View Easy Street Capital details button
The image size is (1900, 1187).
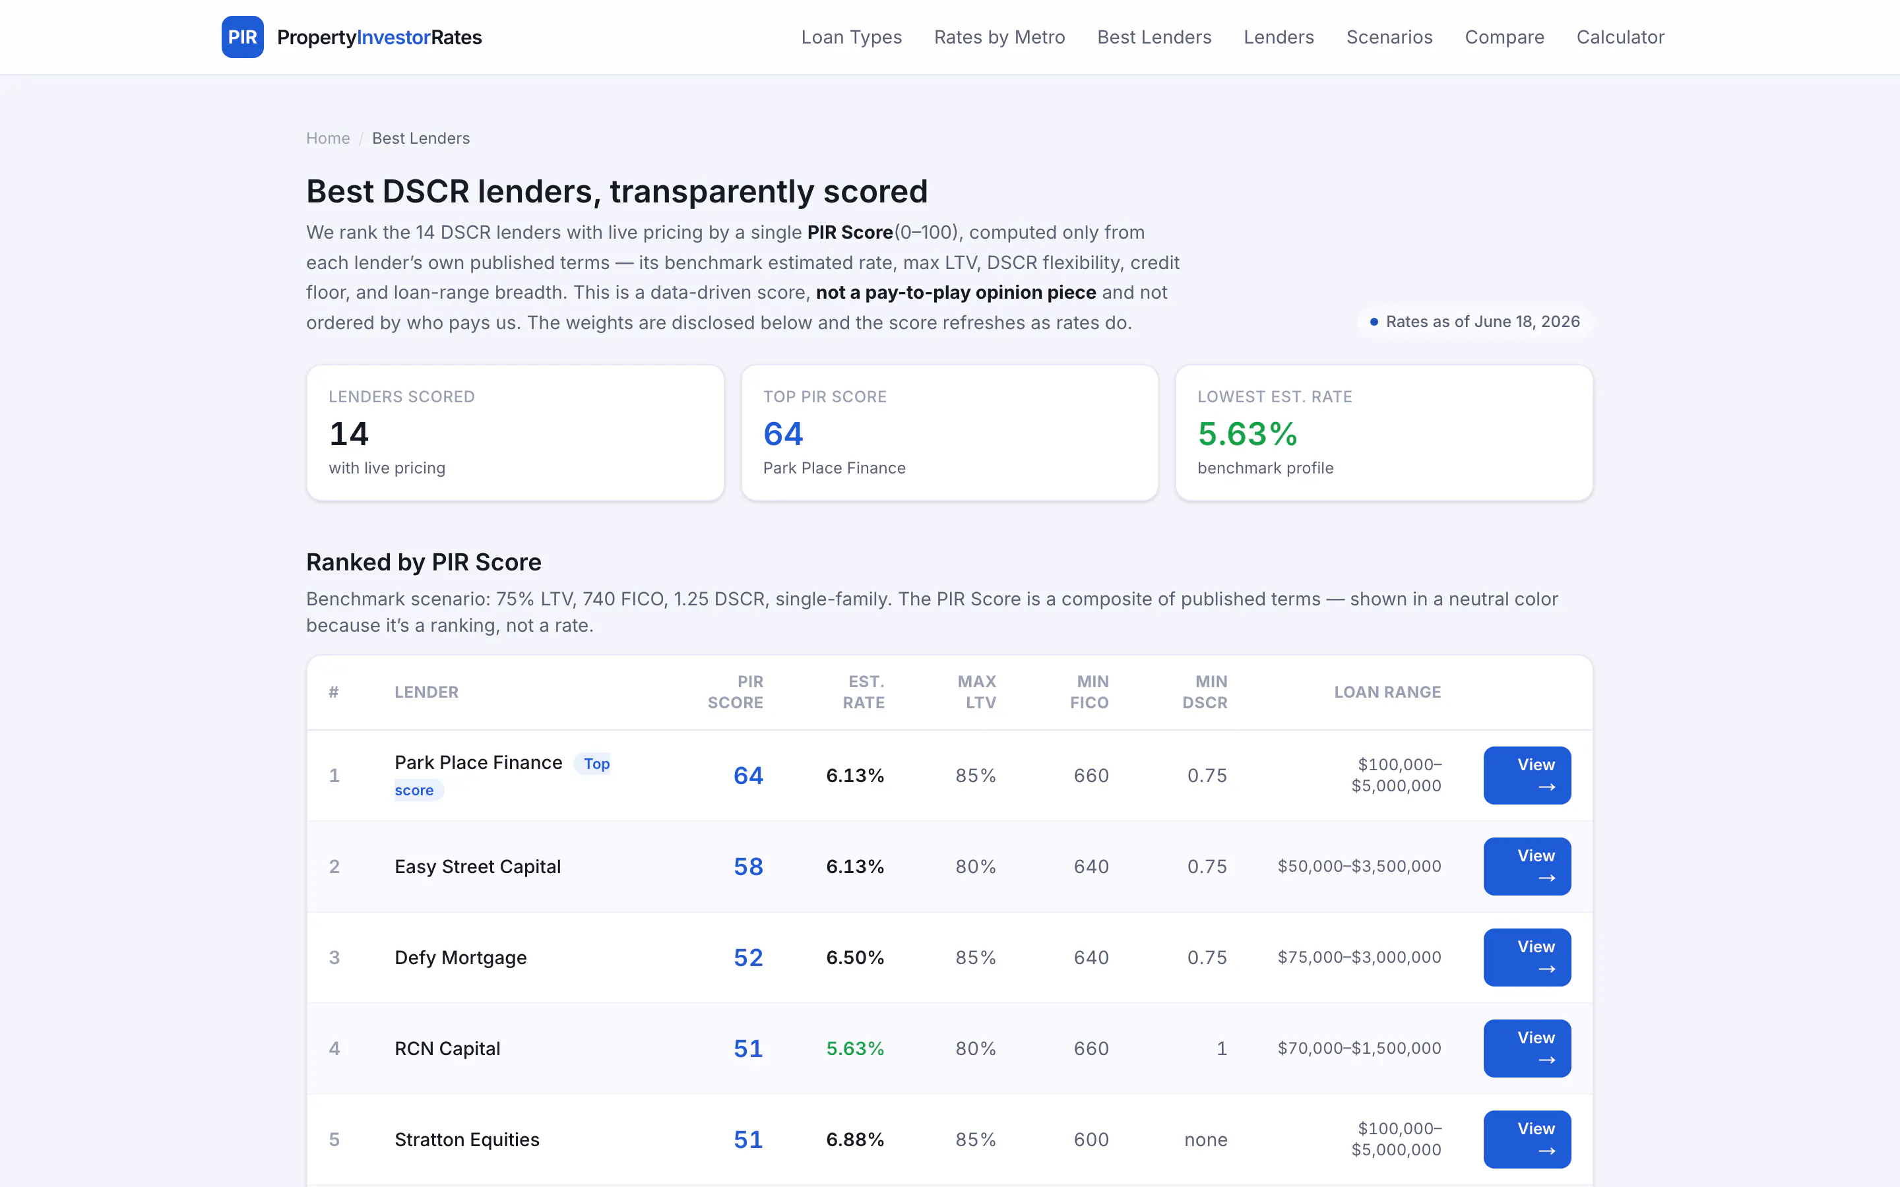point(1527,866)
